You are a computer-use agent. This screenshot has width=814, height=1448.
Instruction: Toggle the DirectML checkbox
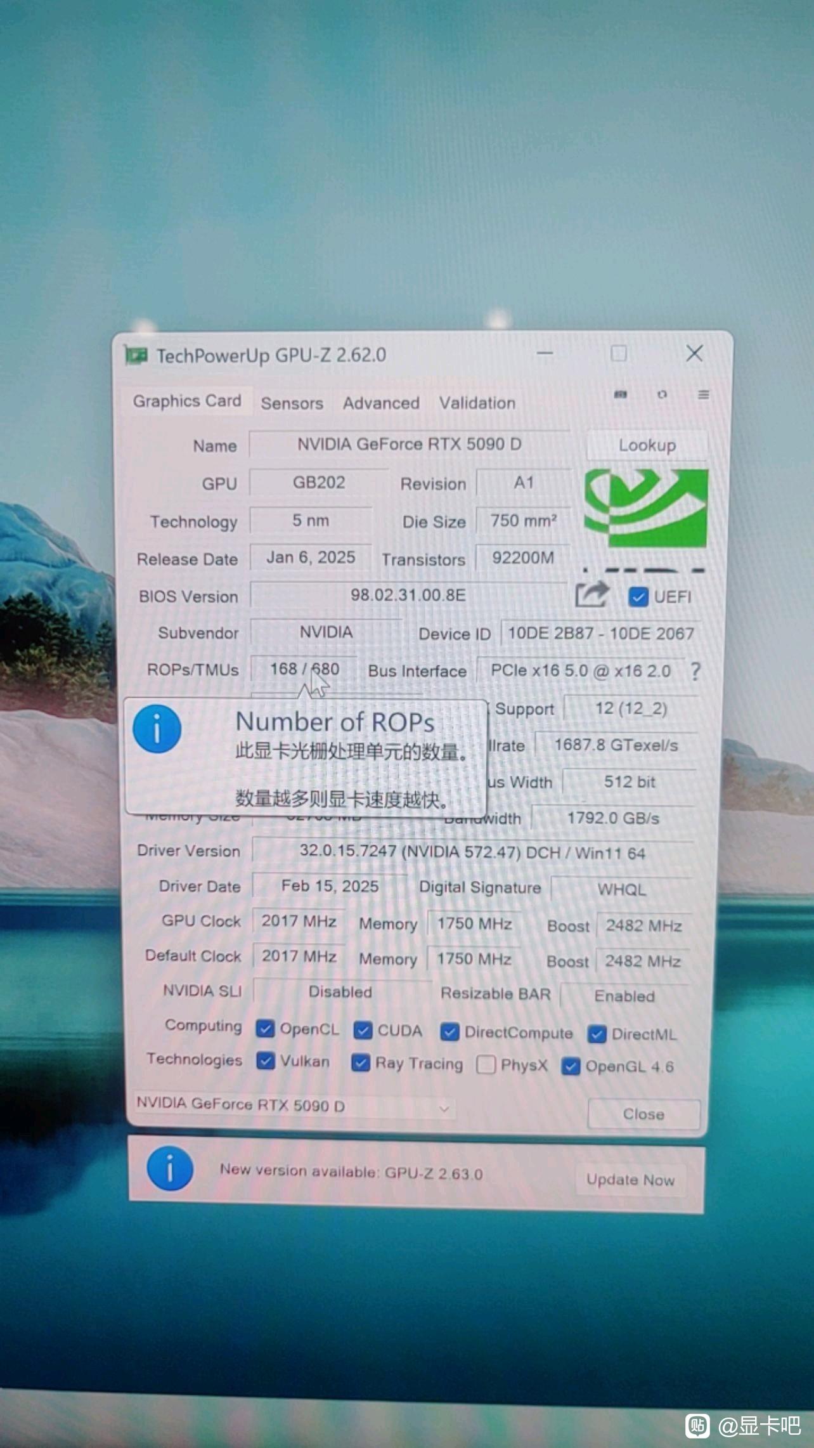click(x=597, y=1034)
